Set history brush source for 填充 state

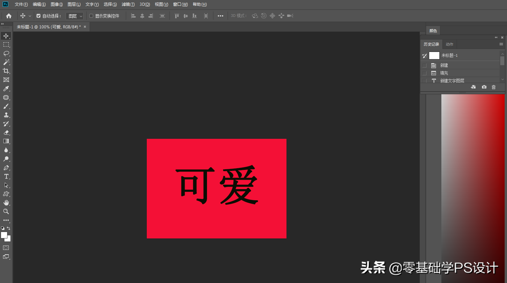tap(424, 73)
